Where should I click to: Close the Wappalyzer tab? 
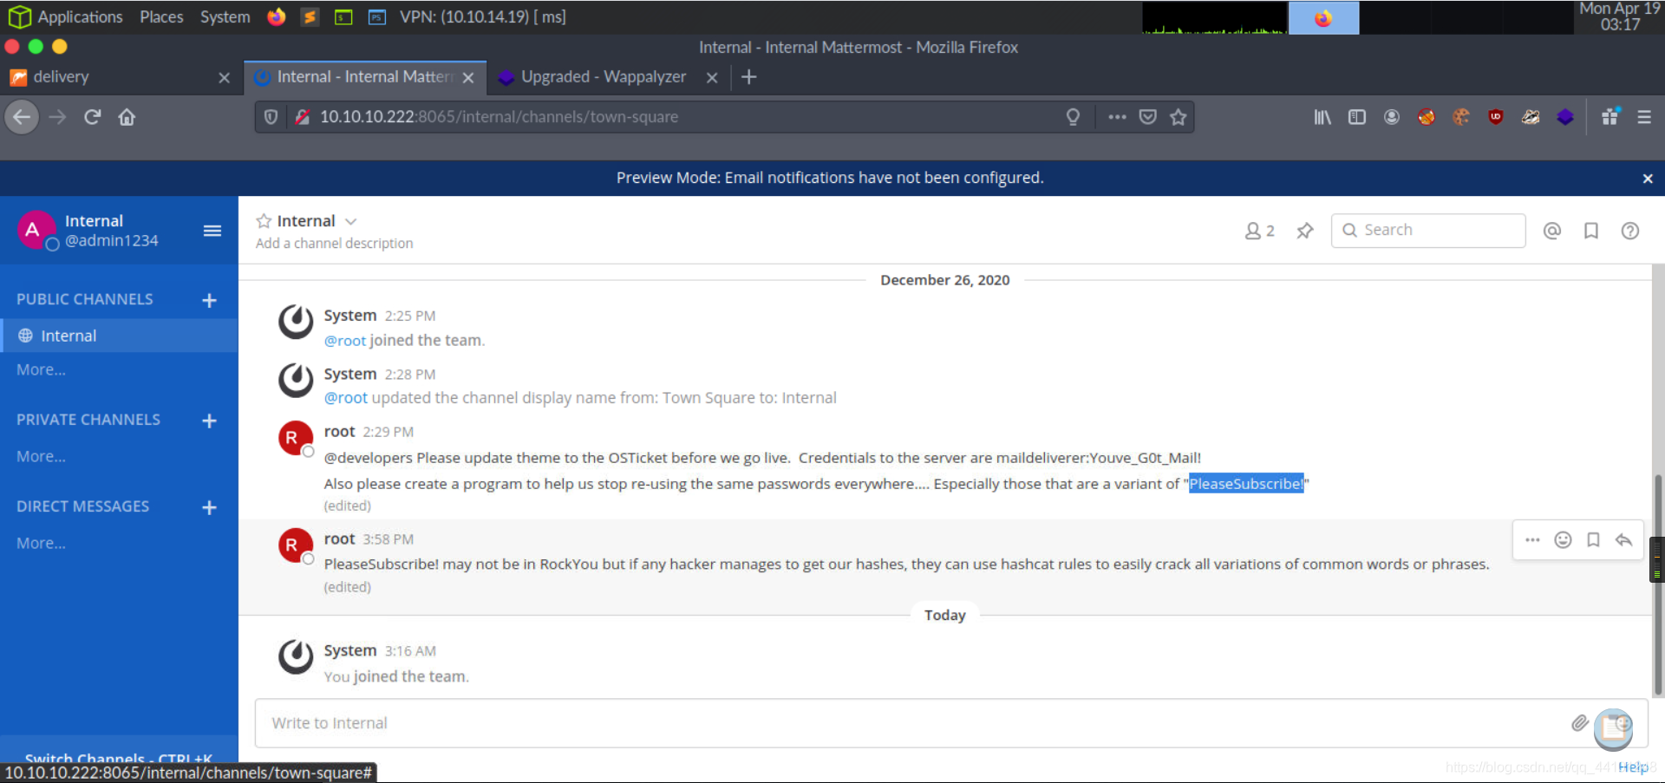[x=712, y=78]
